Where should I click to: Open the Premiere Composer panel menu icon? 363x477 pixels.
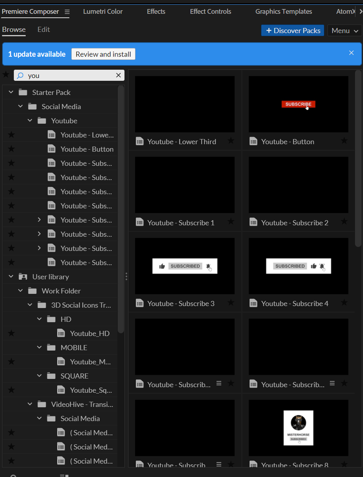(x=67, y=11)
